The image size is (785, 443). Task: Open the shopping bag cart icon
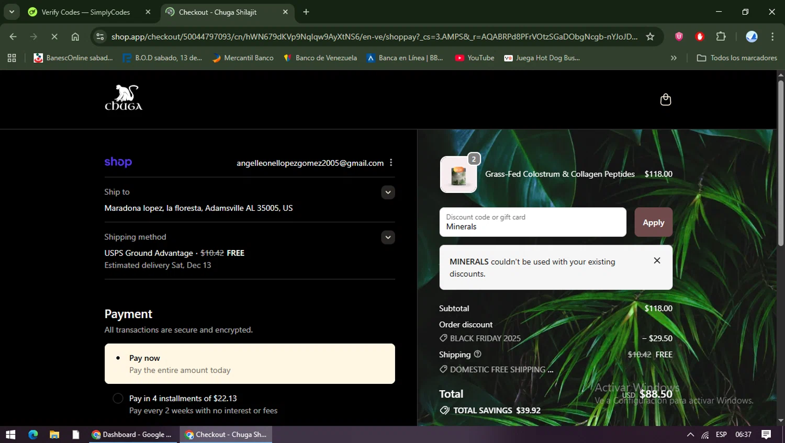coord(665,99)
